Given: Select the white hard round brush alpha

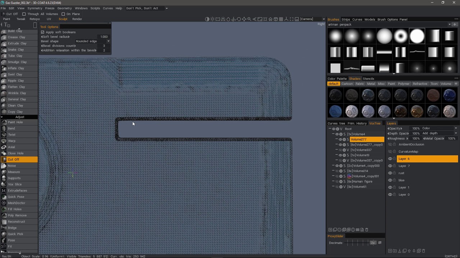Looking at the screenshot, I should tap(417, 36).
